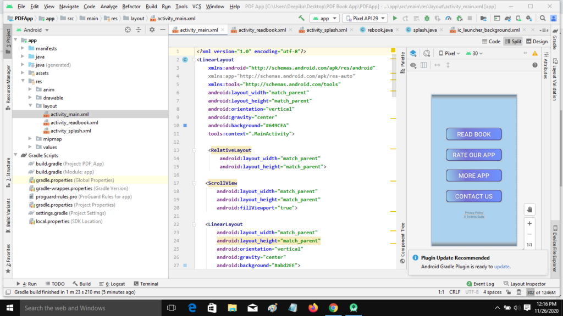The height and width of the screenshot is (316, 563).
Task: Click the Make Project hammer icon
Action: click(301, 18)
